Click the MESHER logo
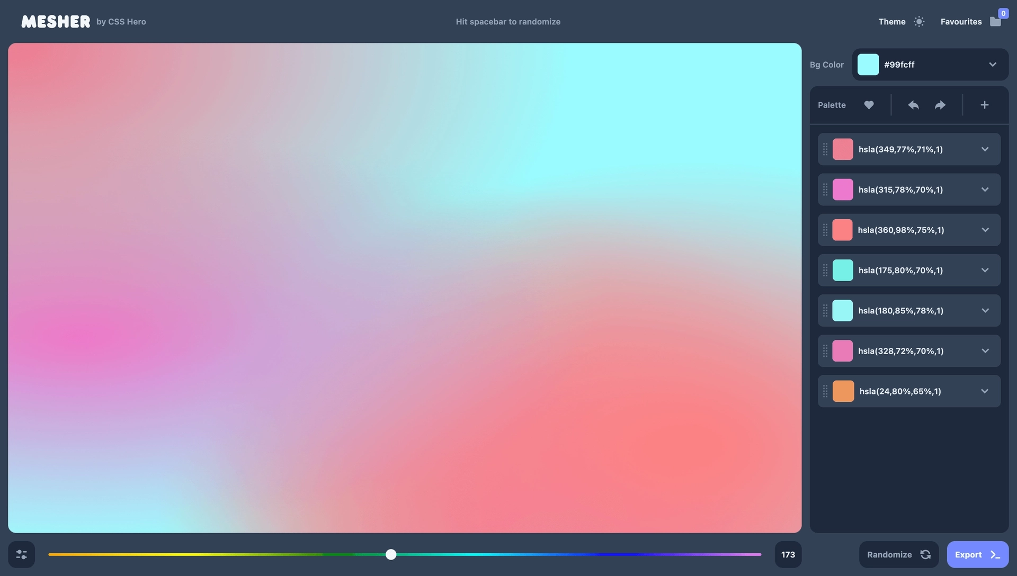This screenshot has height=576, width=1017. [x=56, y=22]
